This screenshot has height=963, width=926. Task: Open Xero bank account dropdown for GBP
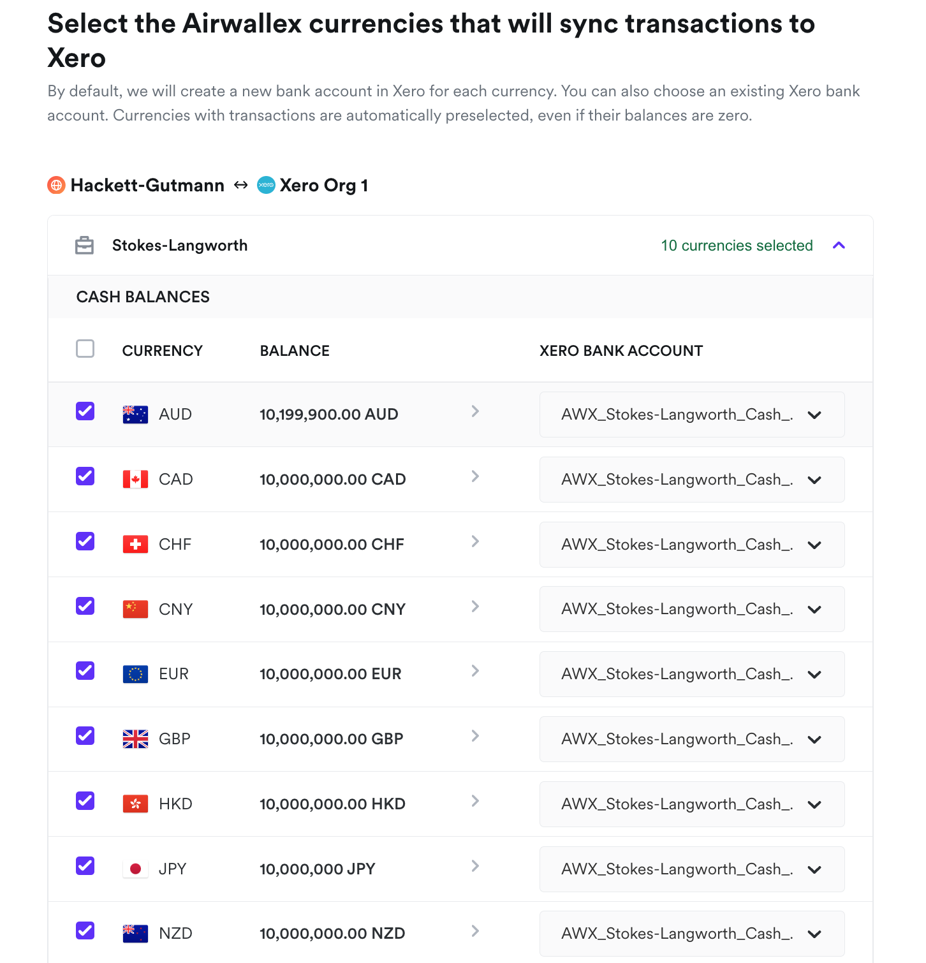coord(692,739)
